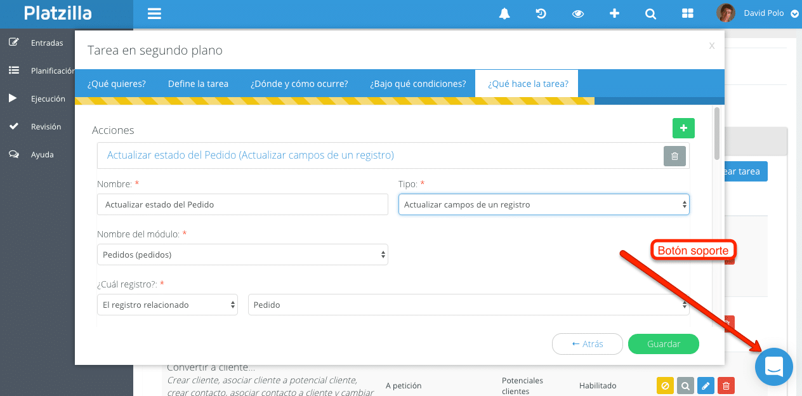Open the apps grid icon

tap(687, 13)
